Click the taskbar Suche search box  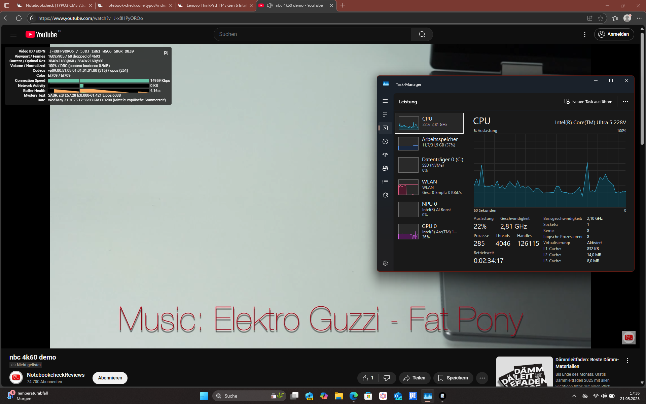click(x=249, y=396)
